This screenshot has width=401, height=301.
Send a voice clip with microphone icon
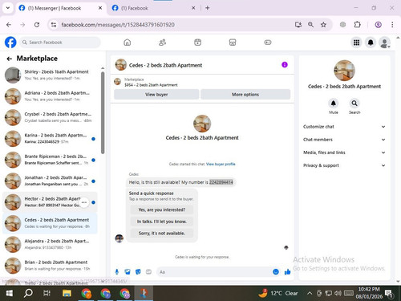[x=117, y=272]
